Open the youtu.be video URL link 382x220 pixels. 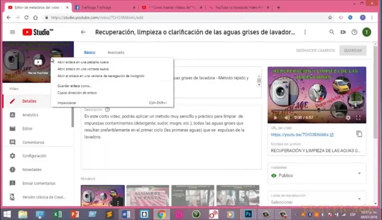302,135
